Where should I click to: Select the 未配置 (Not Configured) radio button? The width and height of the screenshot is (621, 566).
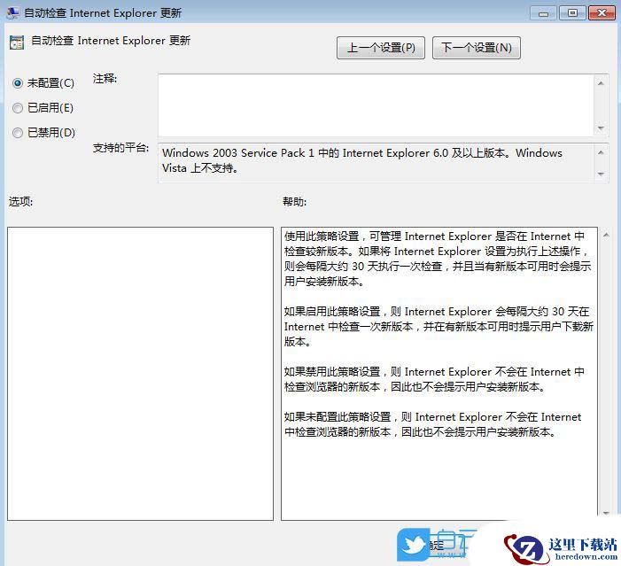pyautogui.click(x=18, y=83)
